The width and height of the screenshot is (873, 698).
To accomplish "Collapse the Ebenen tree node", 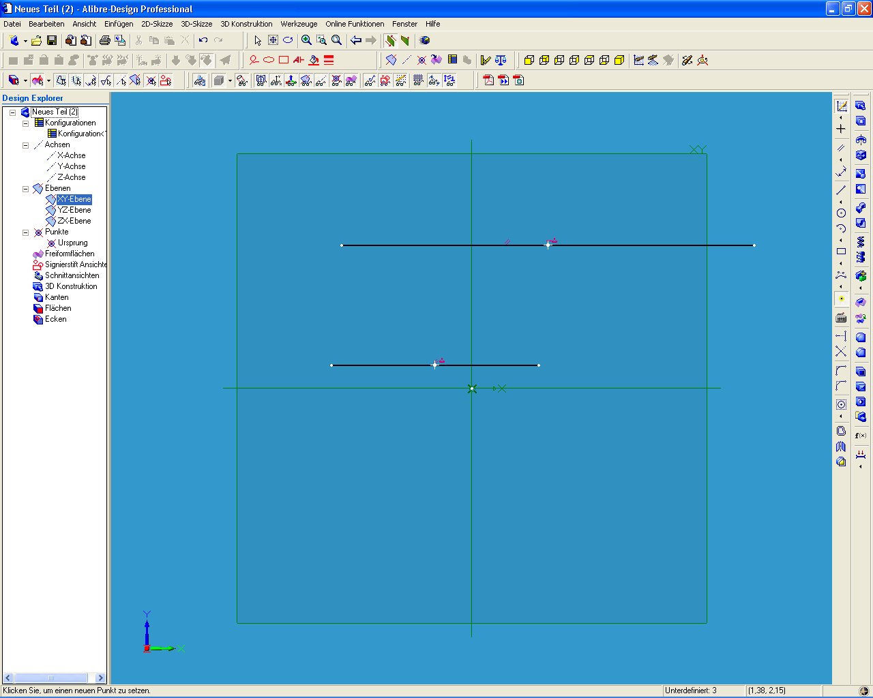I will [x=26, y=189].
